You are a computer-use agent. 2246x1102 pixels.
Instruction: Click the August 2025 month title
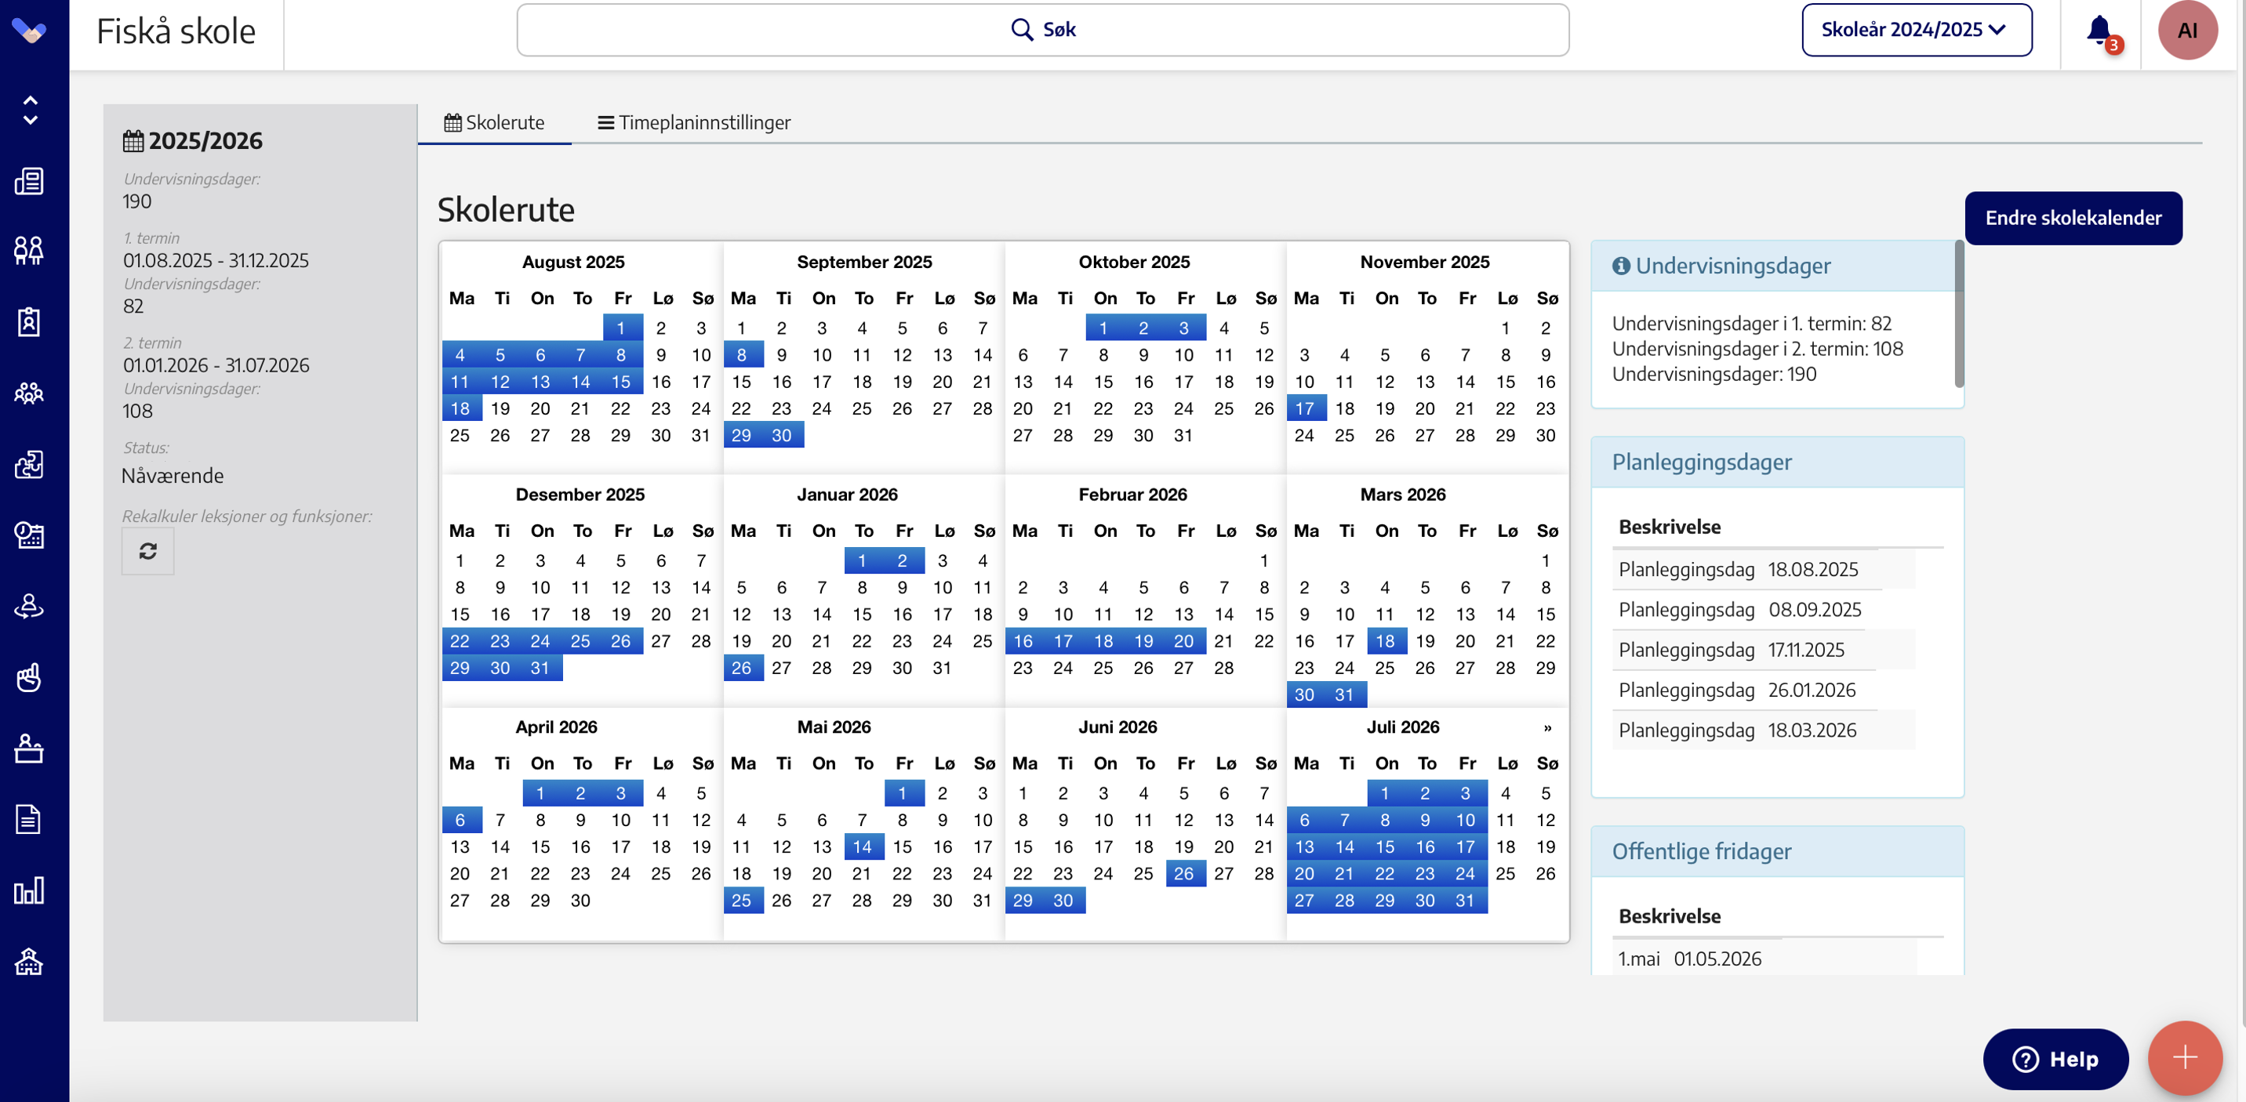point(574,263)
